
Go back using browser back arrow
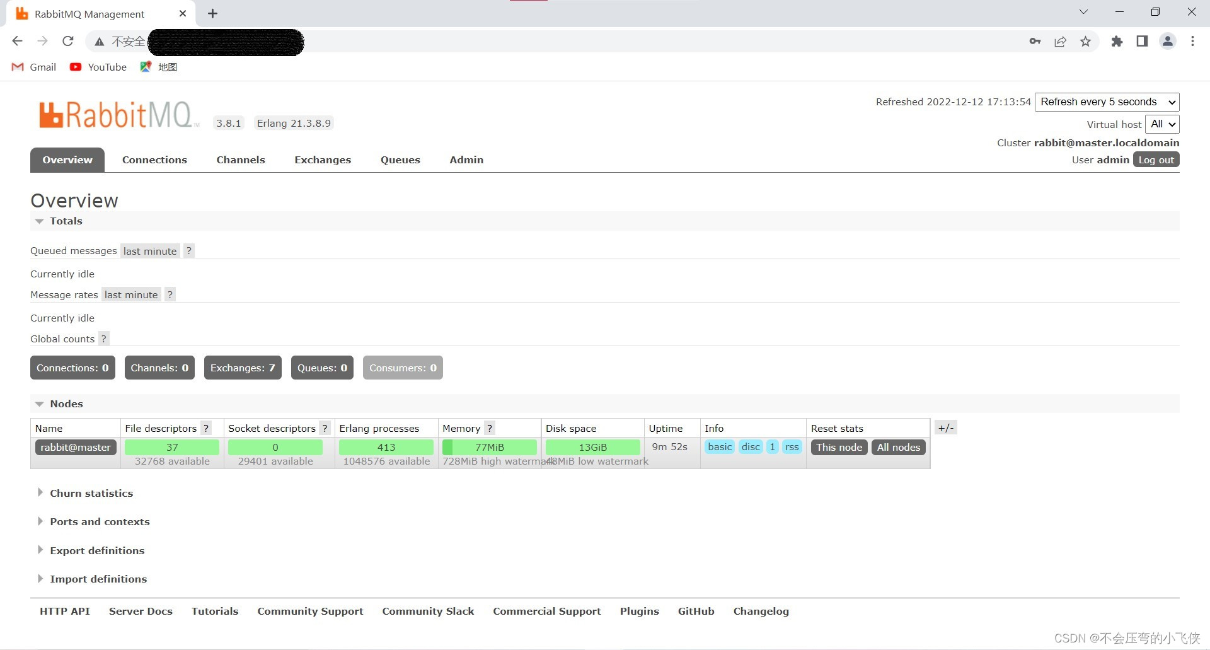point(17,41)
